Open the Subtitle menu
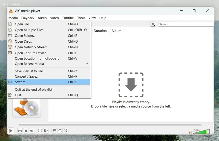The image size is (219, 141). click(68, 18)
